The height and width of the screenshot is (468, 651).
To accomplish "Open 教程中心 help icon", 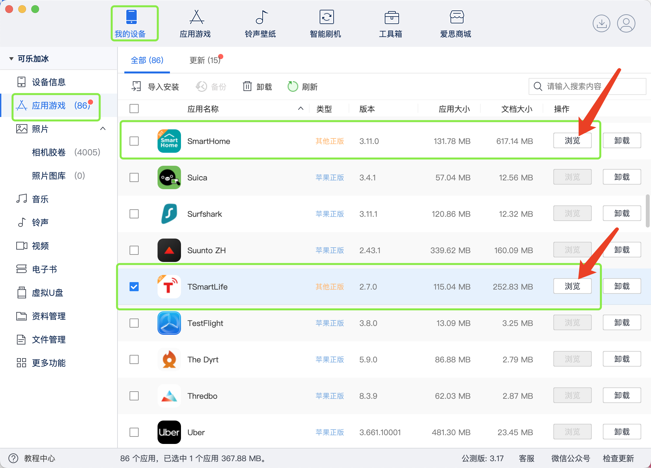I will coord(13,458).
